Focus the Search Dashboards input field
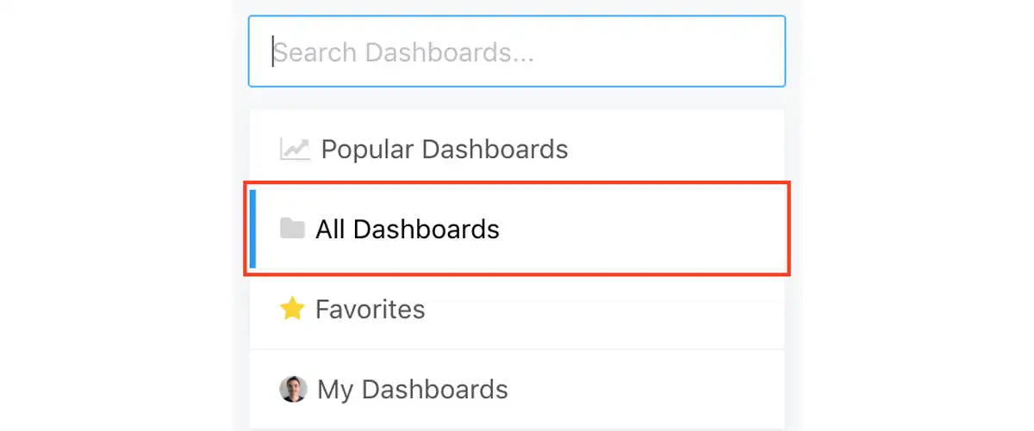Viewport: 1034px width, 431px height. [517, 52]
